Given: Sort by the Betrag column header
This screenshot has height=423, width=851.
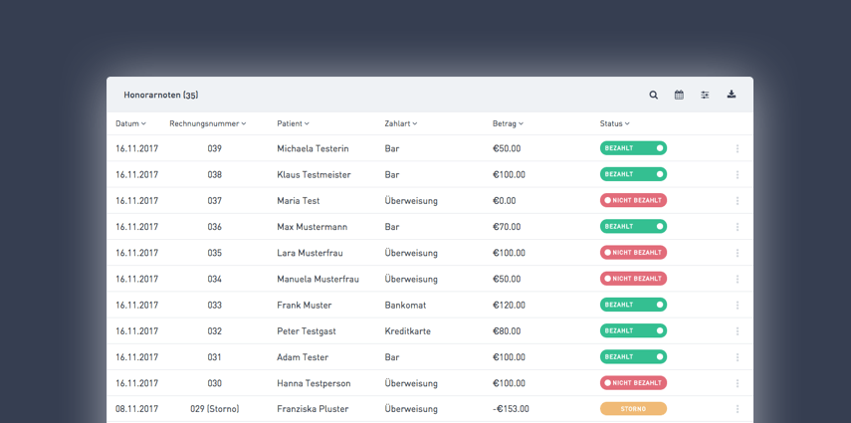Looking at the screenshot, I should pos(508,123).
